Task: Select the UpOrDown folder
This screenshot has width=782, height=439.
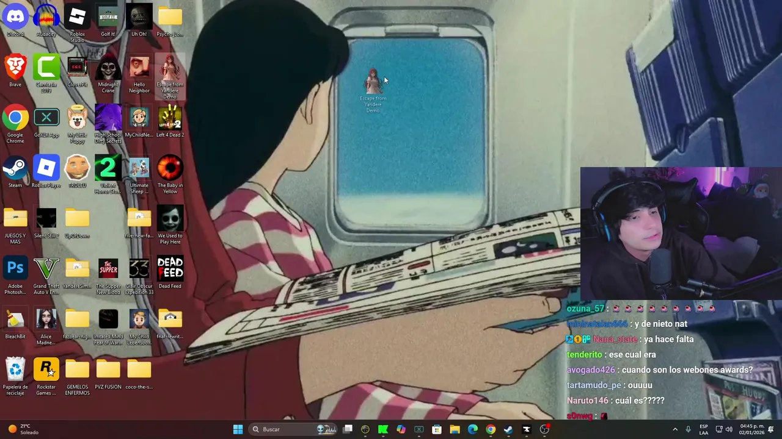Action: point(77,223)
